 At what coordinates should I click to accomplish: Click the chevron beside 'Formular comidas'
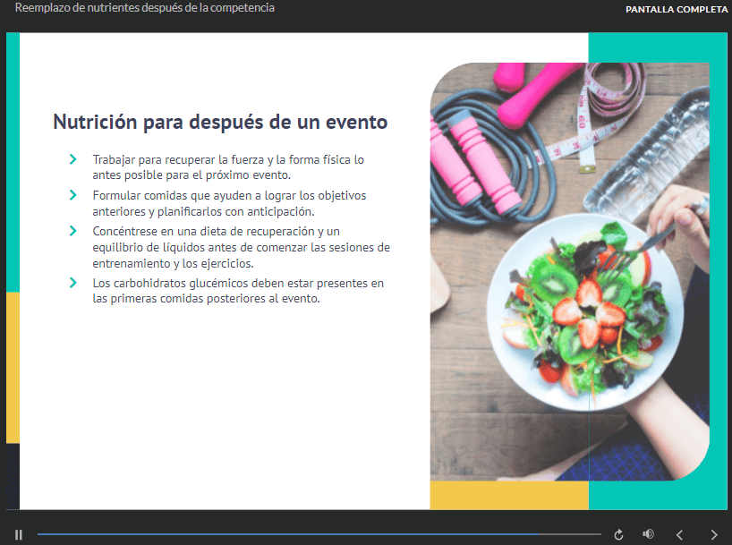72,194
